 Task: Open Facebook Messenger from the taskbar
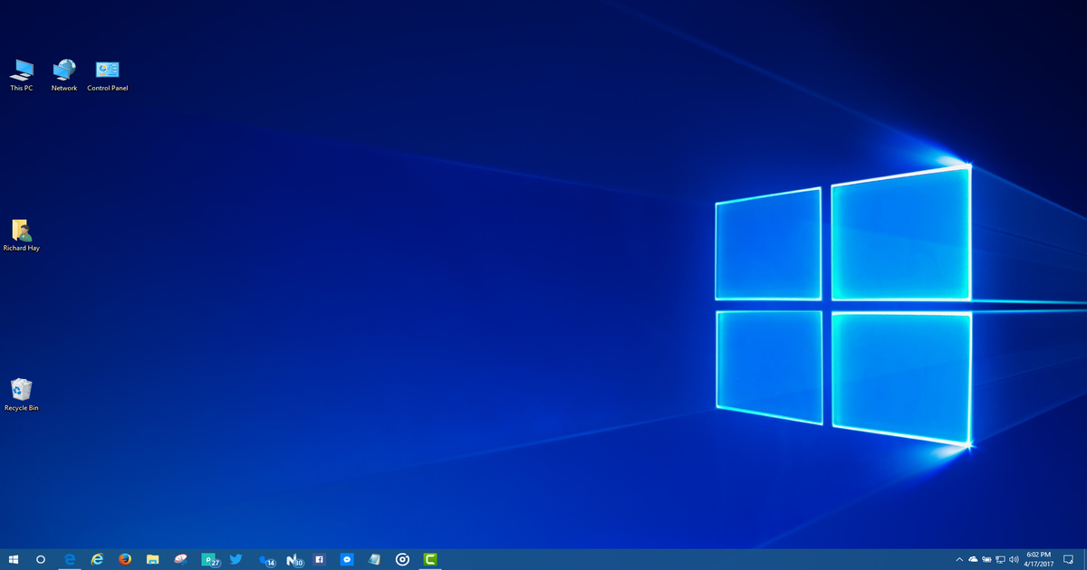[x=347, y=560]
